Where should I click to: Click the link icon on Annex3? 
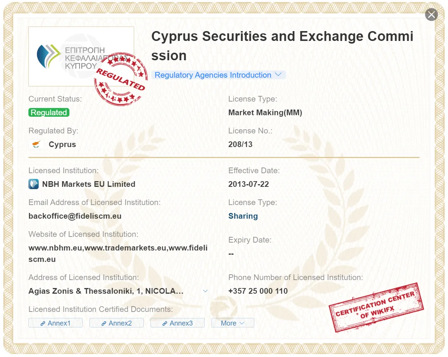(164, 323)
